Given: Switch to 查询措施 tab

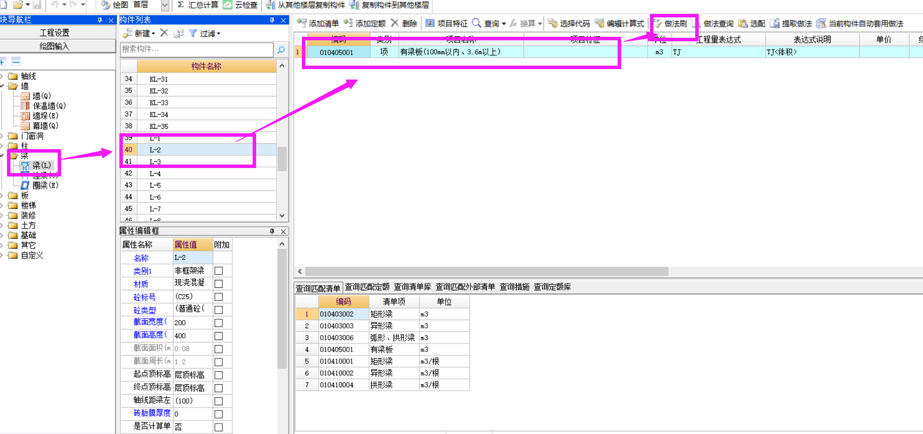Looking at the screenshot, I should pos(514,287).
